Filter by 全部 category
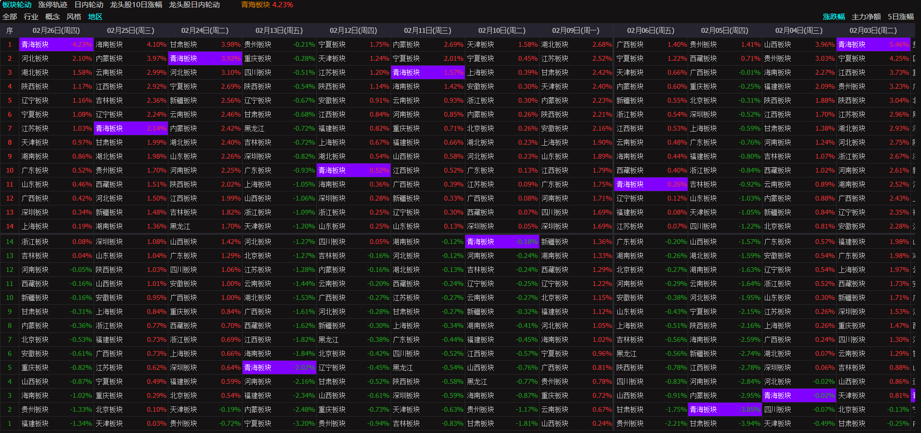The image size is (921, 433). click(x=10, y=17)
